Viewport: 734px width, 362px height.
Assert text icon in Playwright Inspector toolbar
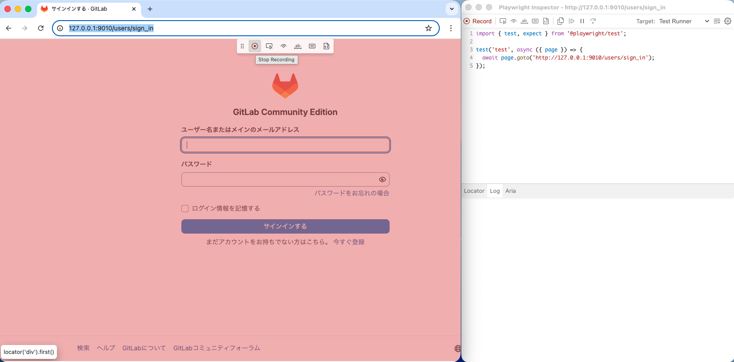524,21
